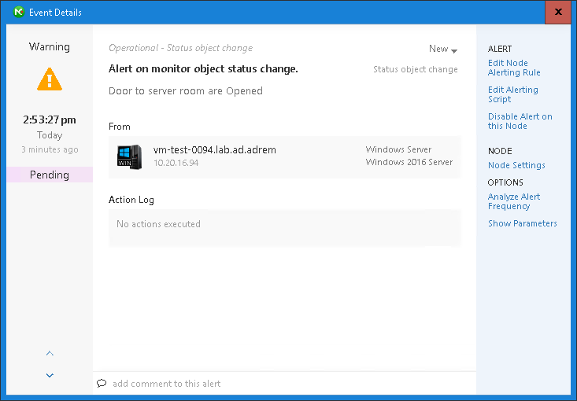
Task: Click the 2:53:27 pm timestamp
Action: click(x=50, y=120)
